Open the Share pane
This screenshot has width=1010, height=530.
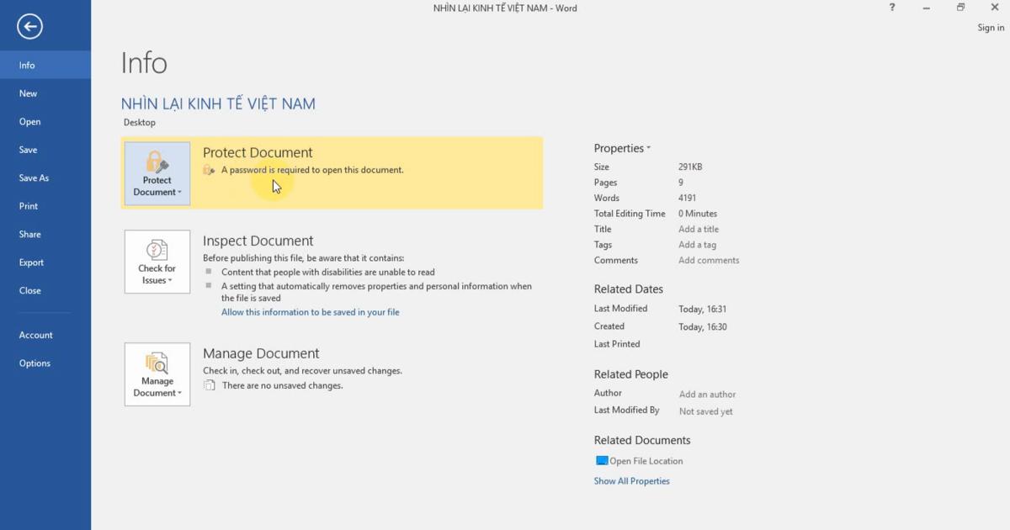pos(29,234)
